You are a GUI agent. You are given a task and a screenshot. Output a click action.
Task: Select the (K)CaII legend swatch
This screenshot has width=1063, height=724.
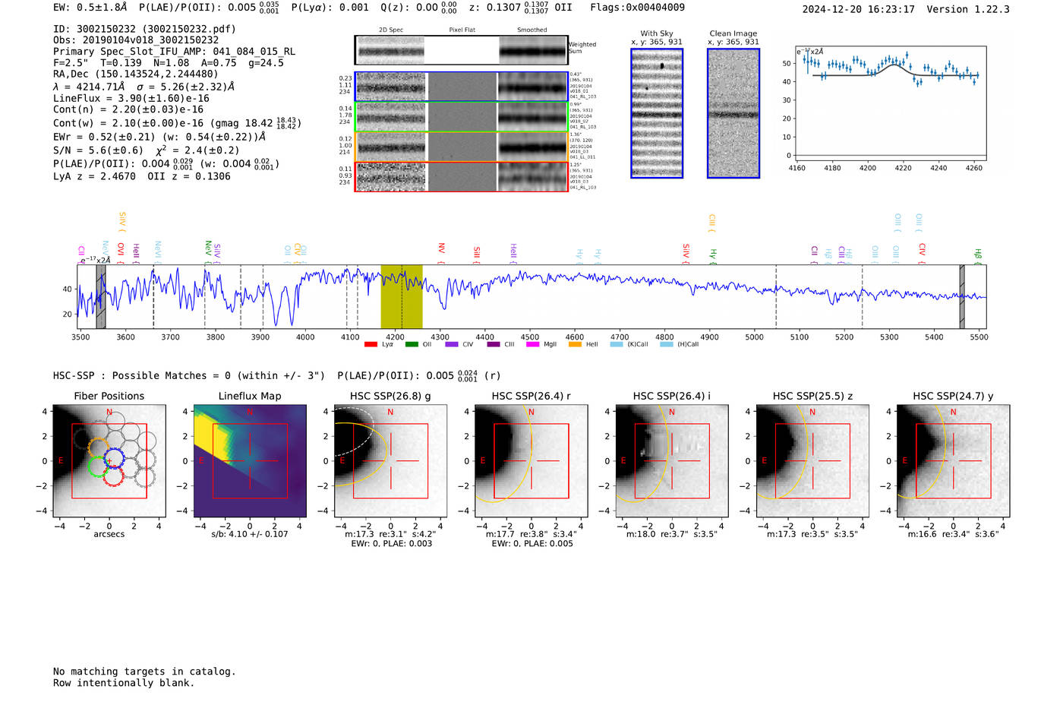(x=616, y=345)
